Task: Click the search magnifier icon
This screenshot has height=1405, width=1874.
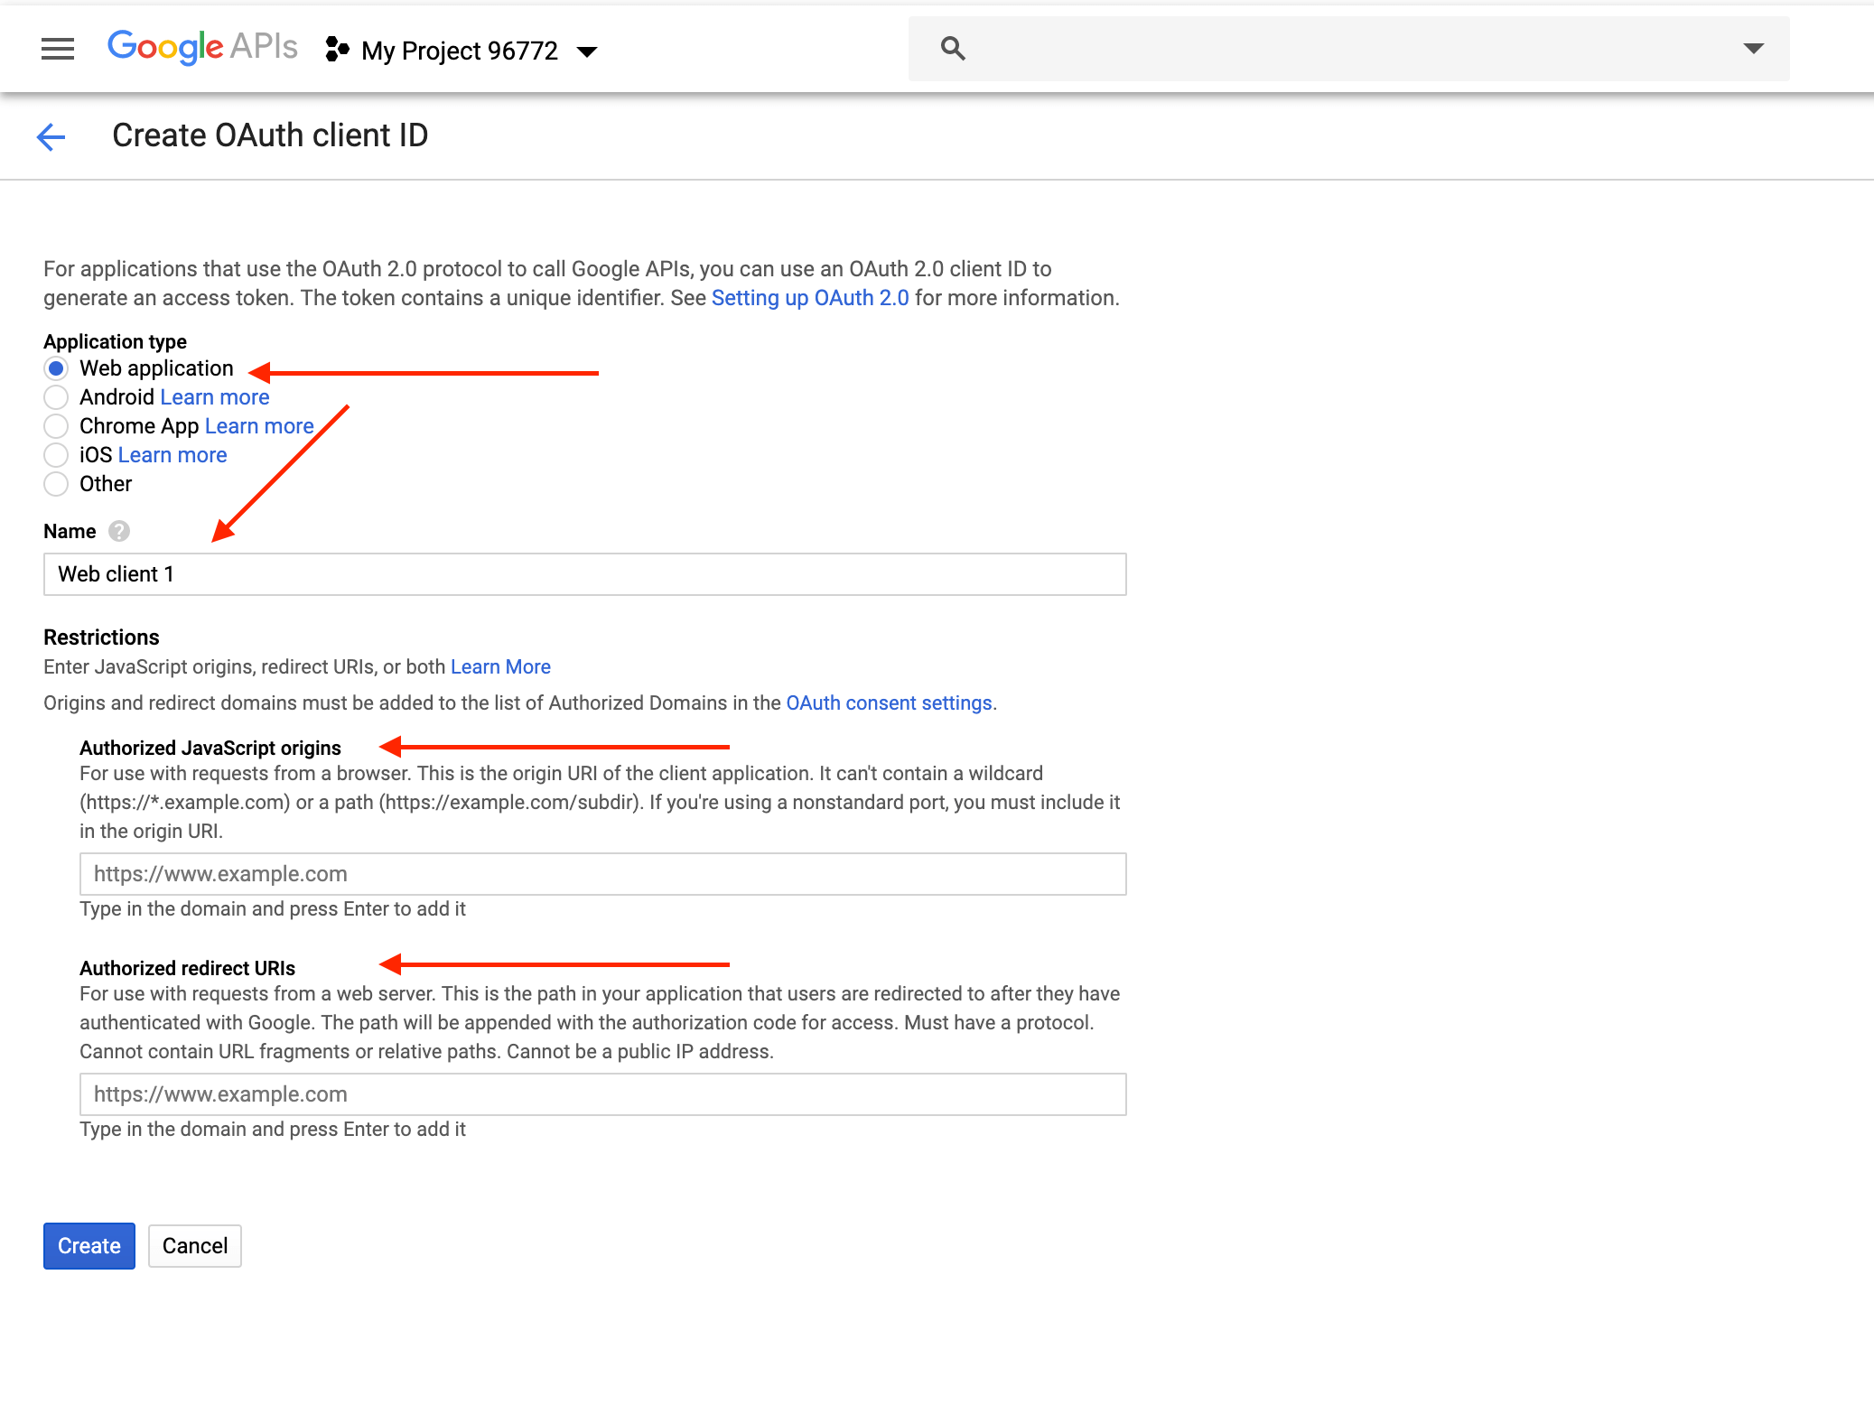Action: (x=953, y=49)
